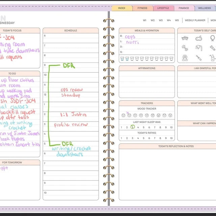Open the WELLNESS tab

(205, 8)
